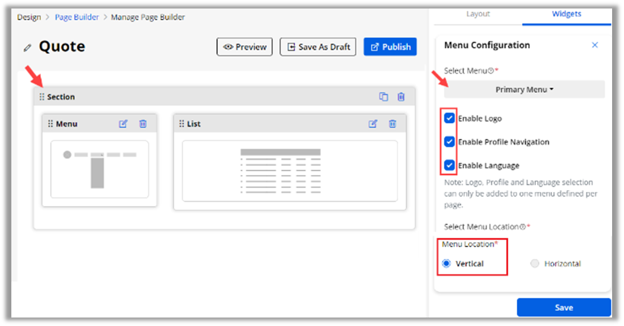The width and height of the screenshot is (624, 326).
Task: Uncheck Enable Logo checkbox
Action: coord(449,118)
